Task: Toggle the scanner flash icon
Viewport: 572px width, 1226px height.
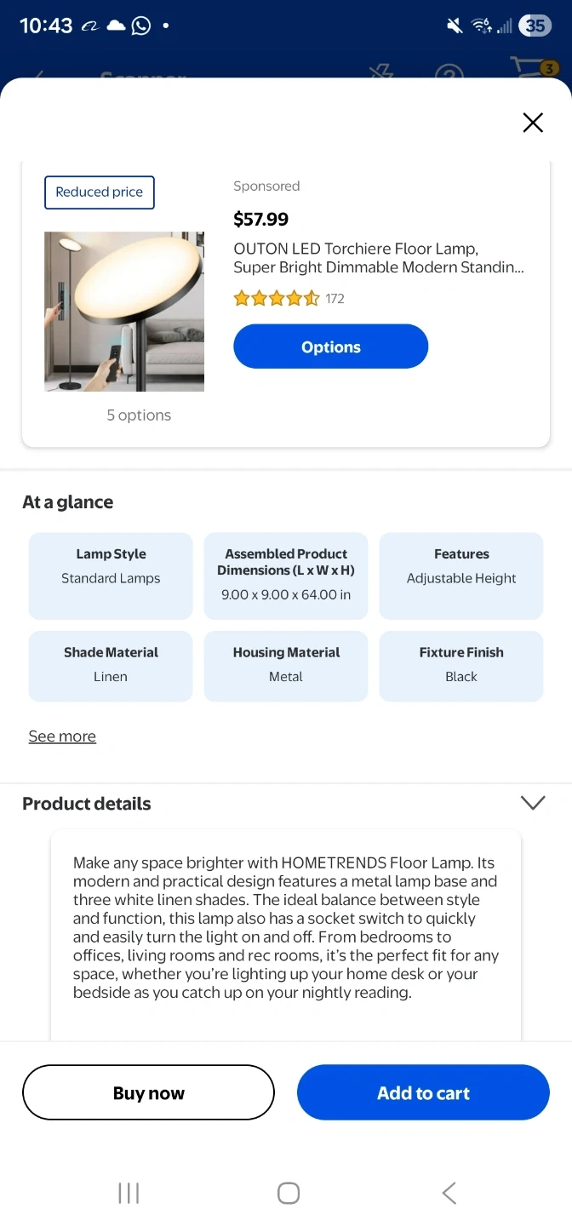Action: click(x=381, y=73)
